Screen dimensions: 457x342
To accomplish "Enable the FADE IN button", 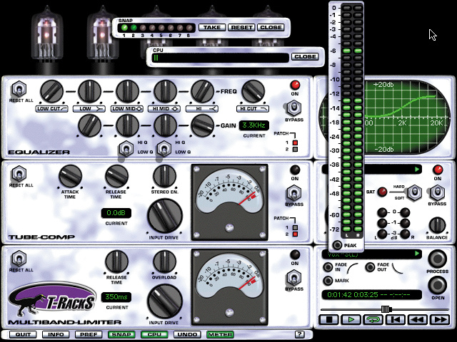I will click(328, 267).
